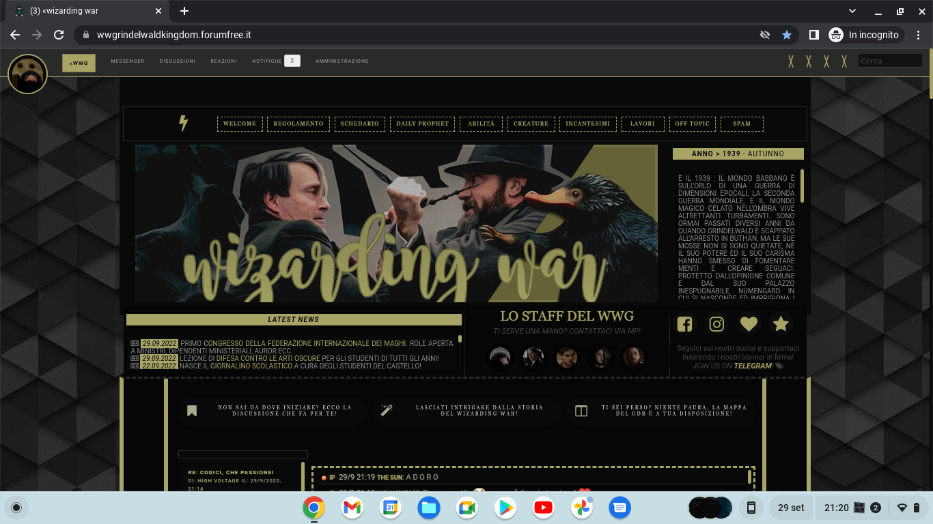The height and width of the screenshot is (524, 933).
Task: Click the third staff member avatar
Action: click(567, 357)
